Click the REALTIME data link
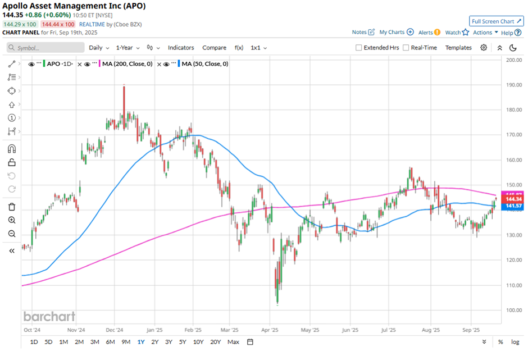Image resolution: width=528 pixels, height=351 pixels. pos(92,25)
